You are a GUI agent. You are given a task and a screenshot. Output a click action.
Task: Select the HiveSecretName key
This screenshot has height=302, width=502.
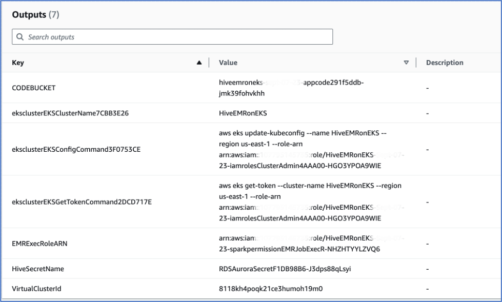[38, 269]
